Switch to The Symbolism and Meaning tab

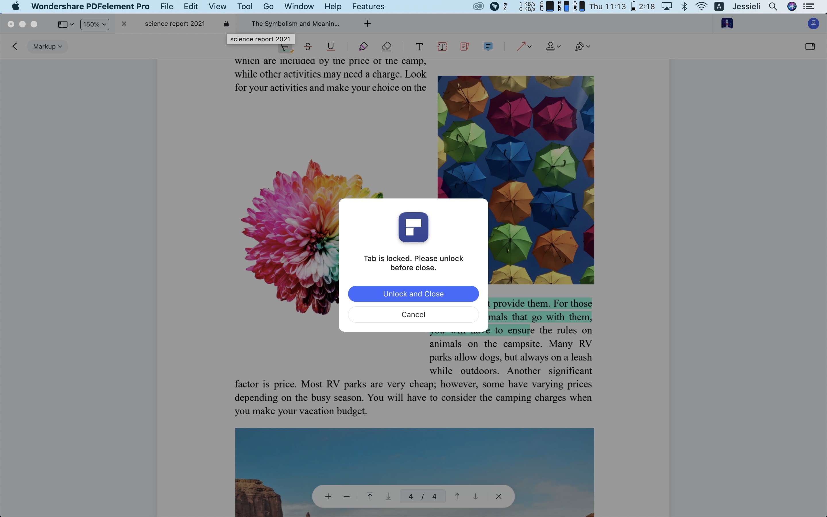(295, 24)
